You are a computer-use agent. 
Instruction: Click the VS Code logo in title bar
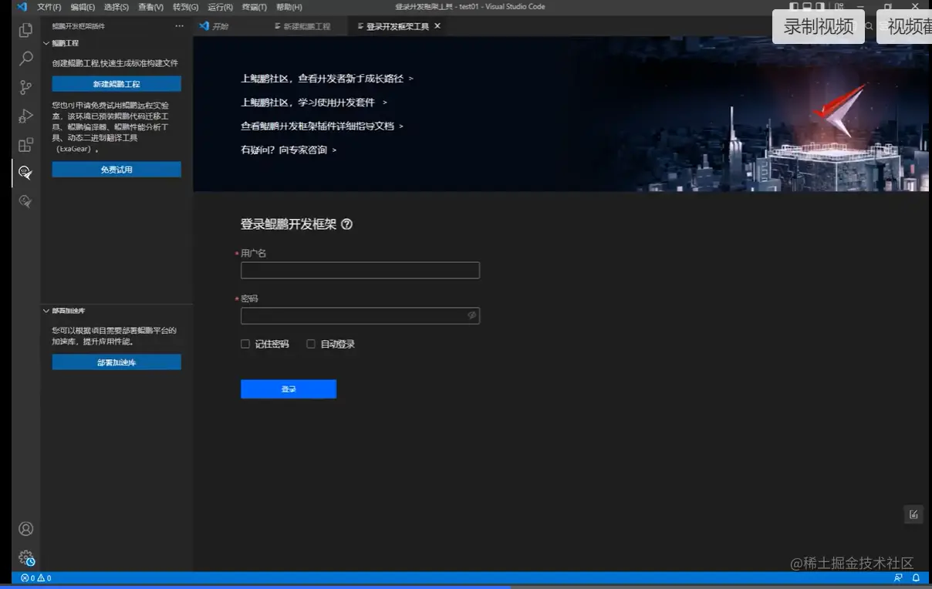[x=22, y=7]
